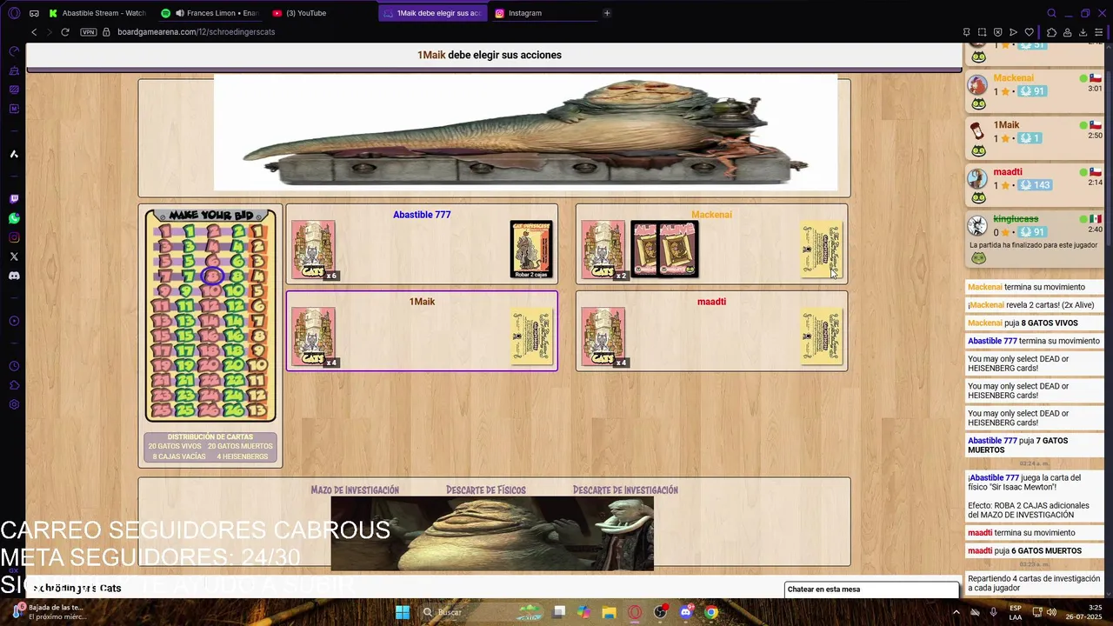Screen dimensions: 1113x626
Task: Click the Make Your Bid header
Action: coord(211,215)
